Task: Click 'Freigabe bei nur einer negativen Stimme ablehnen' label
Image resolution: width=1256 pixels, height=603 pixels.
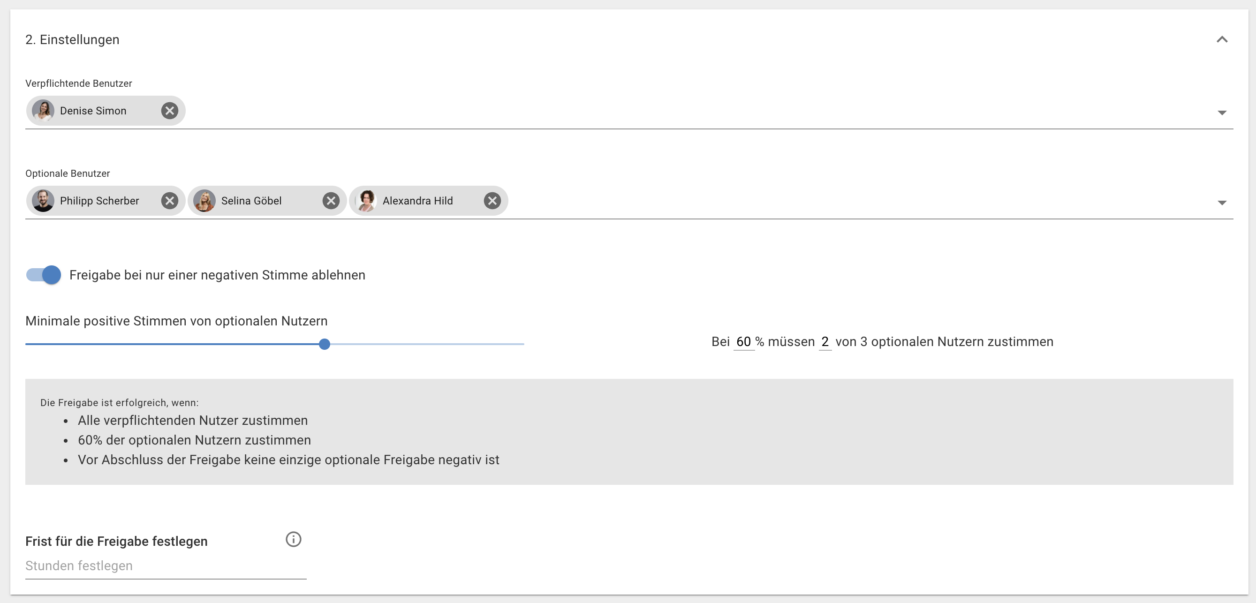Action: pos(217,275)
